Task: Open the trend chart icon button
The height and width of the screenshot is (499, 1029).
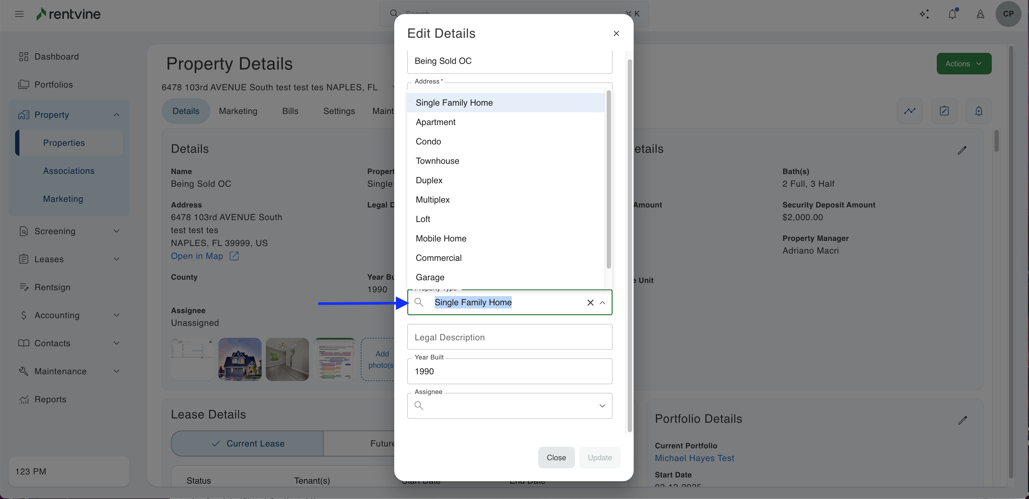Action: 910,111
